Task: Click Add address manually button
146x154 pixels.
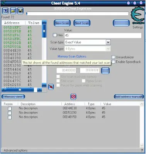Action: tap(129, 97)
